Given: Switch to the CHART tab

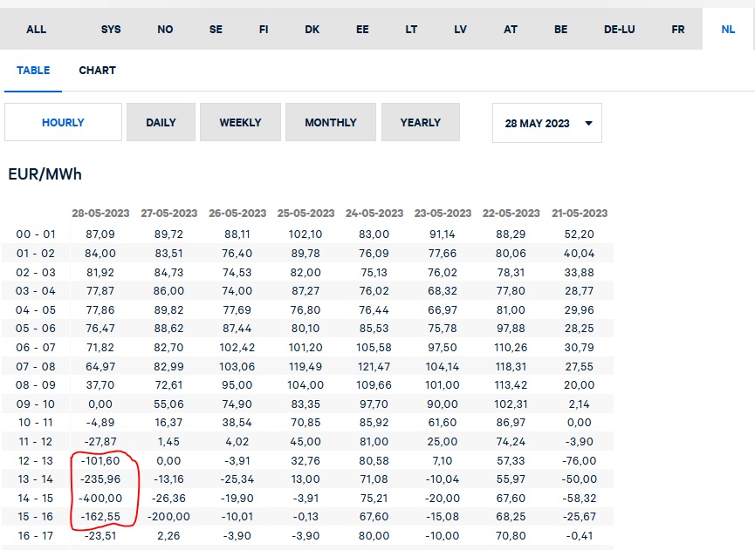Looking at the screenshot, I should 97,71.
